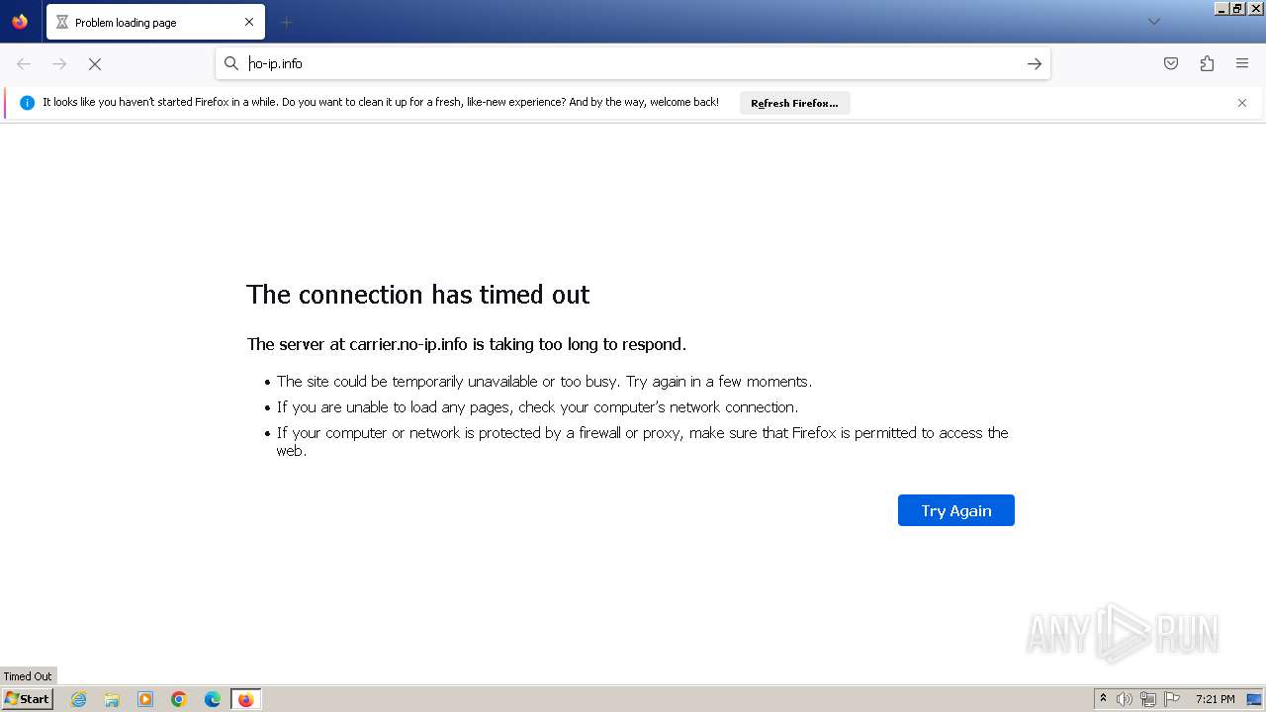Click the Go arrow in address bar

point(1035,63)
